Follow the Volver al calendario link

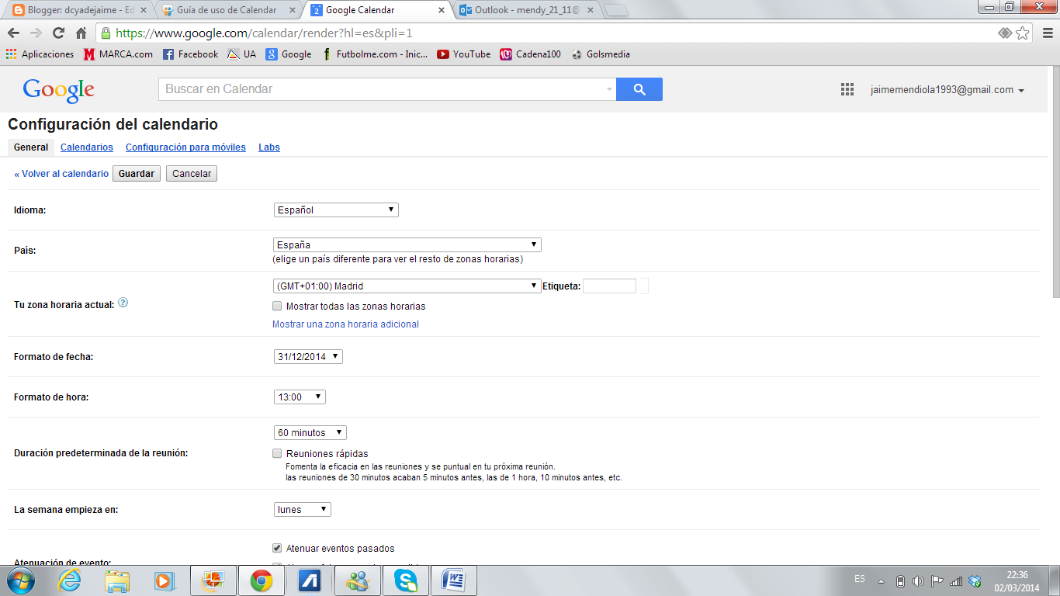(61, 174)
